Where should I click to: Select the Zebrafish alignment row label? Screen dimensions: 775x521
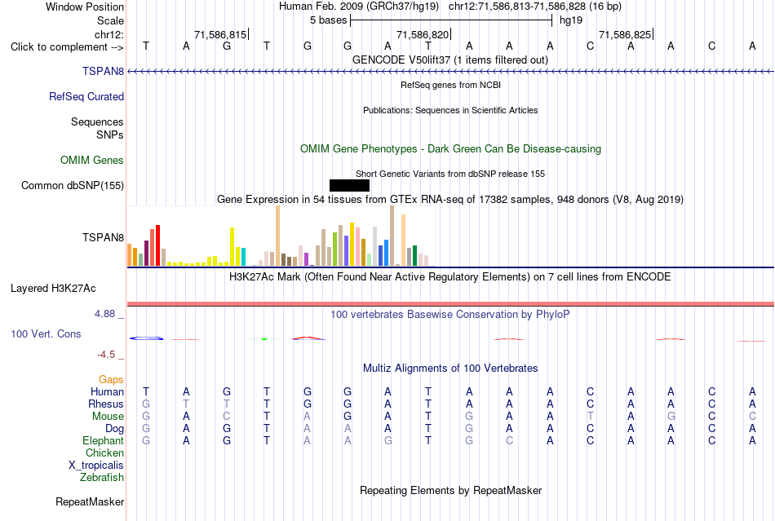102,478
